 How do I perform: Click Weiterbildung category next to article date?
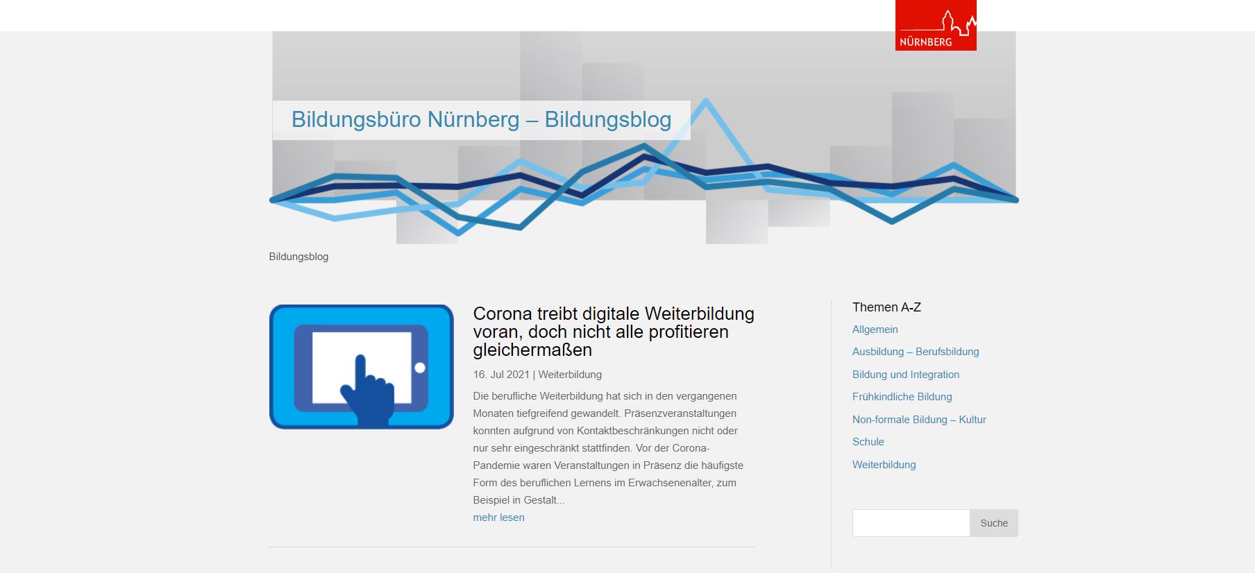(x=570, y=375)
